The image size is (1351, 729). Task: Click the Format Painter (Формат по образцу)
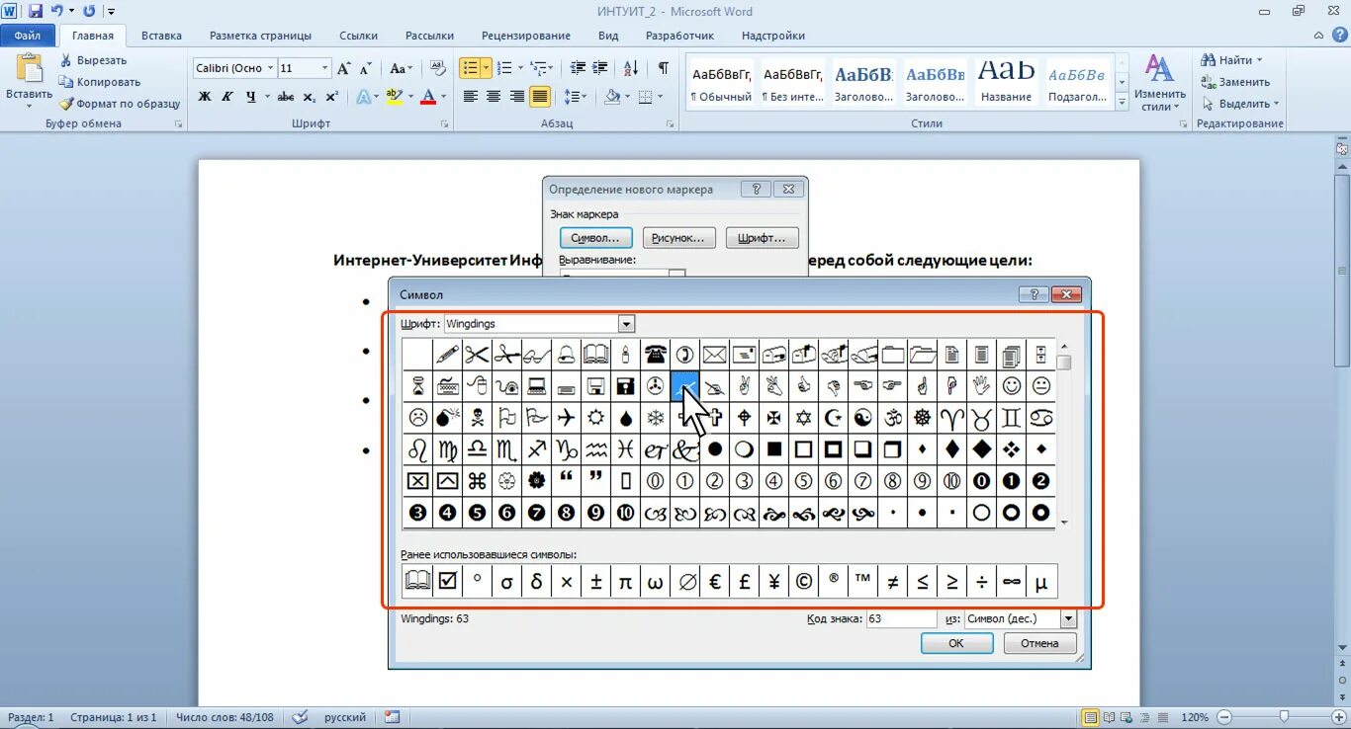point(120,103)
